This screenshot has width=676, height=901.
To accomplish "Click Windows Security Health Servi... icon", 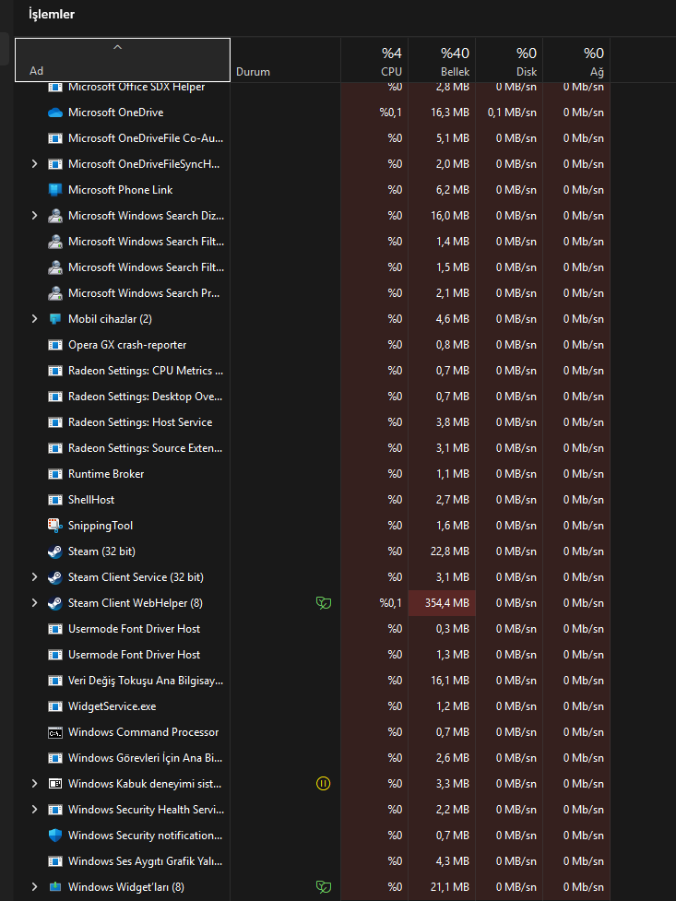I will coord(55,810).
